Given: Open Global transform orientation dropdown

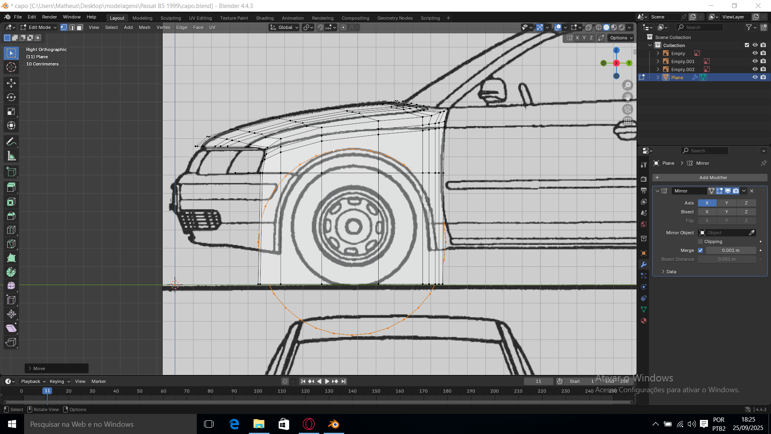Looking at the screenshot, I should (285, 27).
